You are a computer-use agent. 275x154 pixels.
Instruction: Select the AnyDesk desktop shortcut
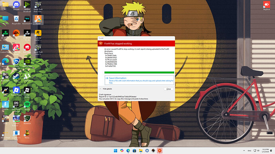267,6
